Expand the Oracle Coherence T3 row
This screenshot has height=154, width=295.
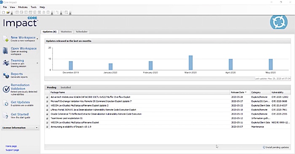[x=47, y=114]
